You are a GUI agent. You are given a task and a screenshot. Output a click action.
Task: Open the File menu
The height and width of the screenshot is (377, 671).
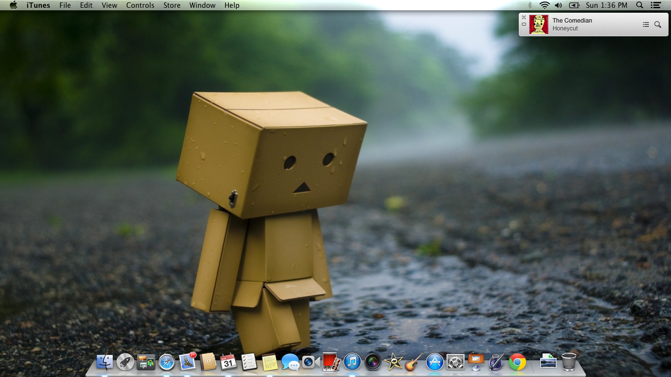[x=65, y=5]
